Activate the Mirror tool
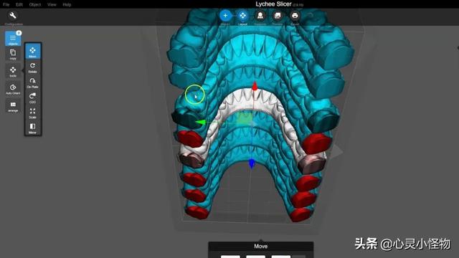Image resolution: width=459 pixels, height=258 pixels. [32, 128]
